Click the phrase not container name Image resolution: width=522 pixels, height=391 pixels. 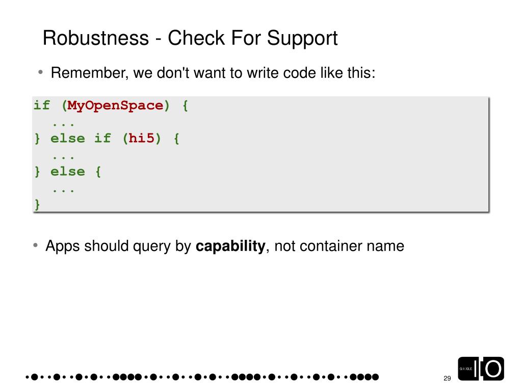(339, 246)
